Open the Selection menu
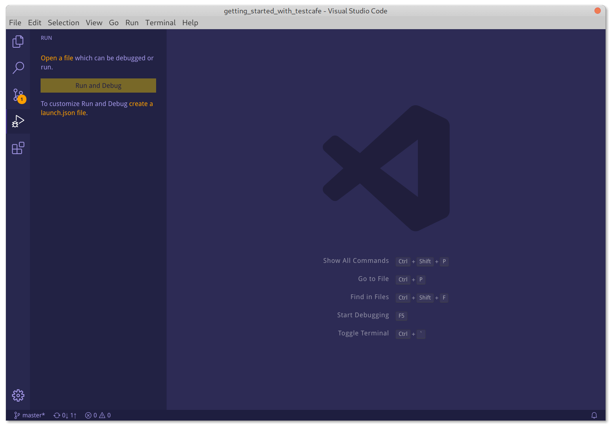The width and height of the screenshot is (613, 428). tap(63, 23)
